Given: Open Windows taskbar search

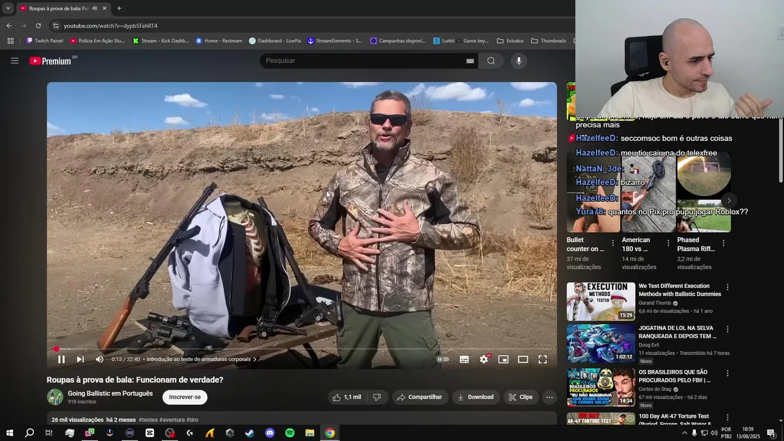Looking at the screenshot, I should (29, 433).
